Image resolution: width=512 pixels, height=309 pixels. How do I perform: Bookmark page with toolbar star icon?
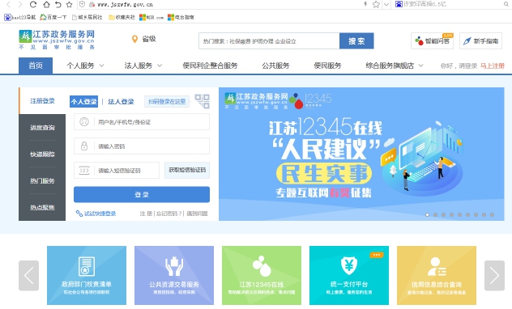69,5
